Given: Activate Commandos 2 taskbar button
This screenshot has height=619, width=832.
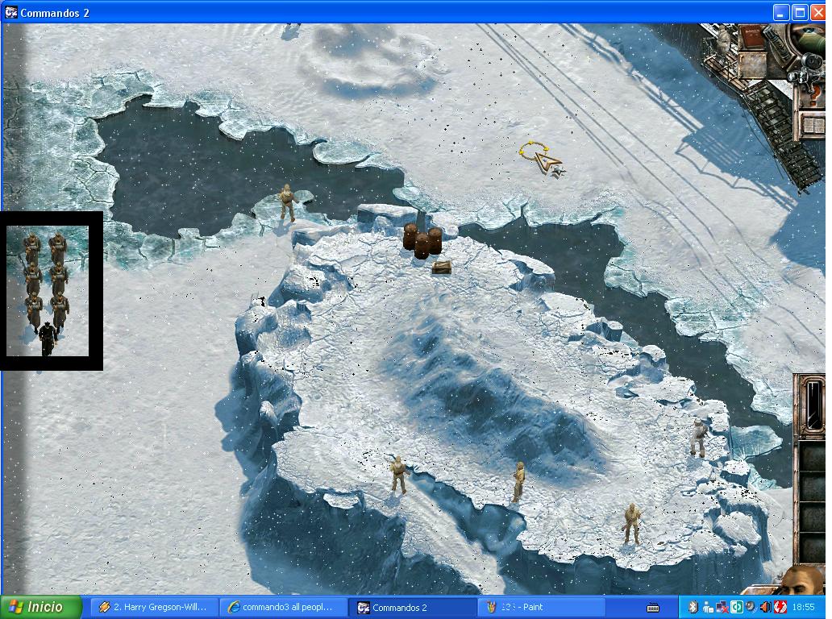Looking at the screenshot, I should 412,608.
